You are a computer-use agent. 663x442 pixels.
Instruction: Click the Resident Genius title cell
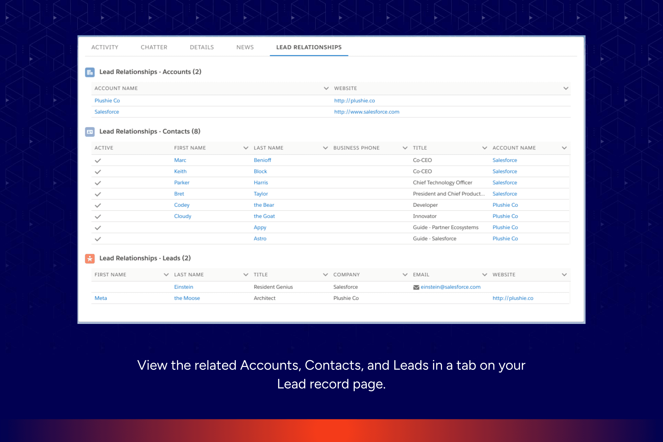pos(273,287)
